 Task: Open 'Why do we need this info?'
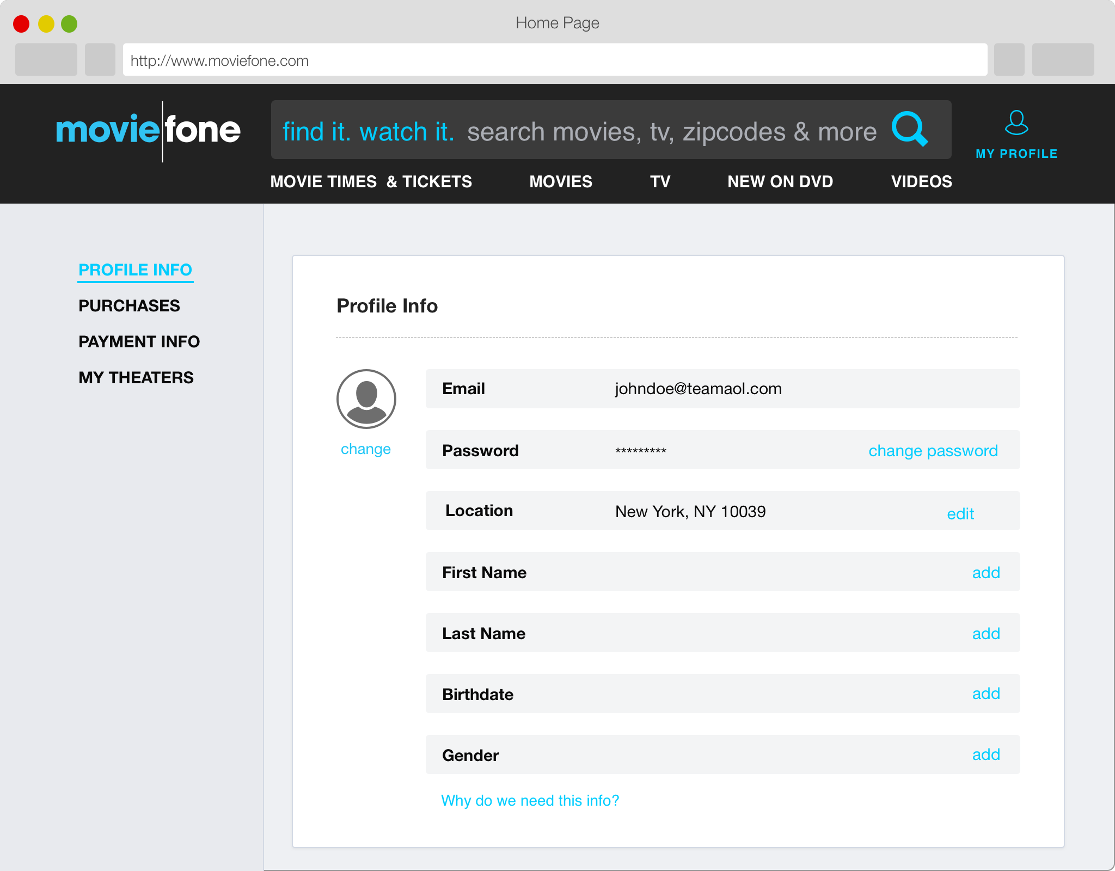tap(530, 800)
